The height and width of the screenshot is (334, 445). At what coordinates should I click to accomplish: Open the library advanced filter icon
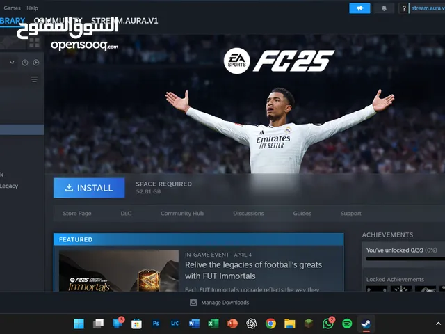pos(34,79)
